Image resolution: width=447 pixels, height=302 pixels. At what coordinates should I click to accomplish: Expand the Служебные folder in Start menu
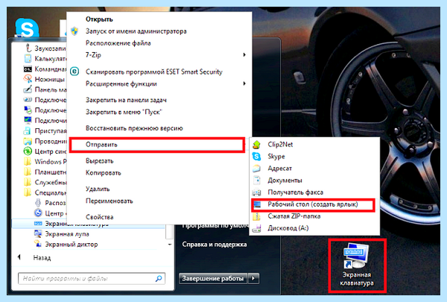tap(28, 182)
